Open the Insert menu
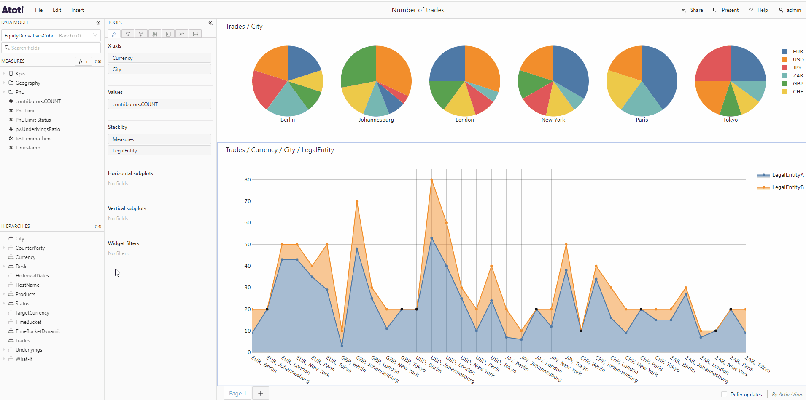 point(78,10)
